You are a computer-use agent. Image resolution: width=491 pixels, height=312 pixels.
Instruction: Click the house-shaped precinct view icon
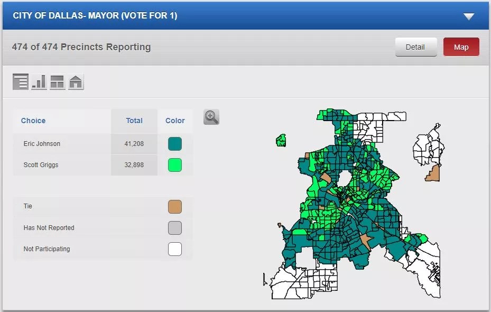[76, 82]
